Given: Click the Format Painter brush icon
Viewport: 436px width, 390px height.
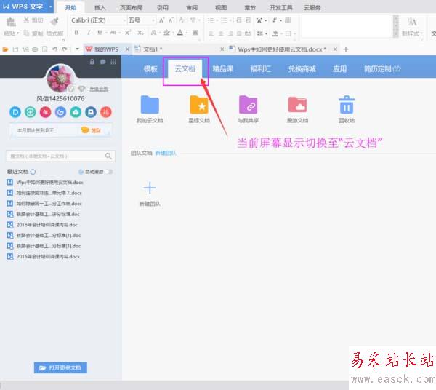Looking at the screenshot, I should click(54, 21).
